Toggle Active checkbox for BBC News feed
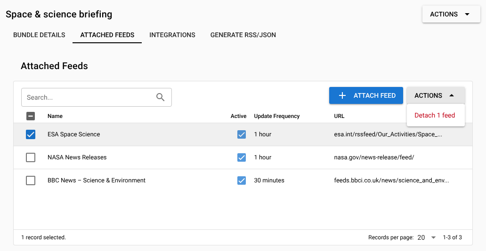 pos(242,180)
